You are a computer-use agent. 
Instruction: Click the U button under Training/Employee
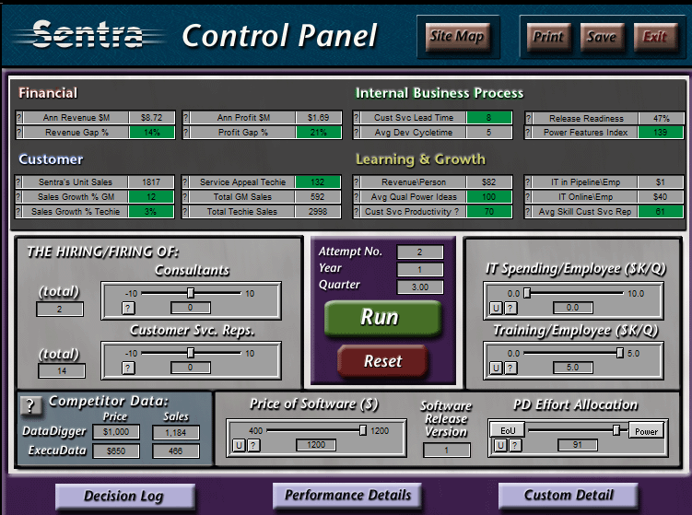pyautogui.click(x=496, y=368)
